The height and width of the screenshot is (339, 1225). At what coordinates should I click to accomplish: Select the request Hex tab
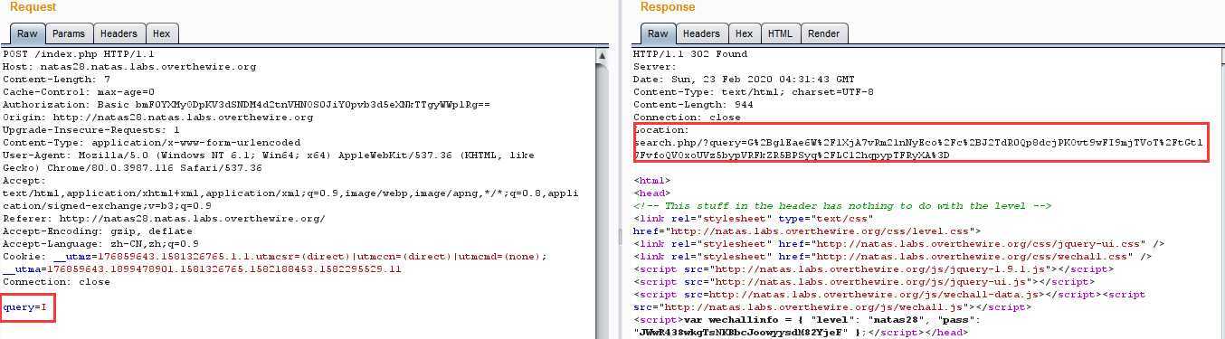(x=161, y=33)
